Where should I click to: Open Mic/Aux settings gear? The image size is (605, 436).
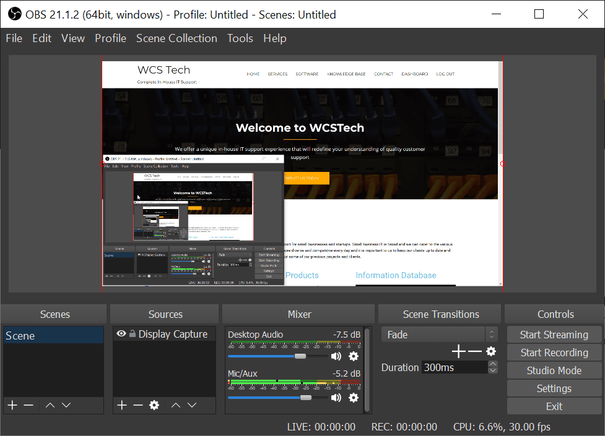click(x=354, y=398)
